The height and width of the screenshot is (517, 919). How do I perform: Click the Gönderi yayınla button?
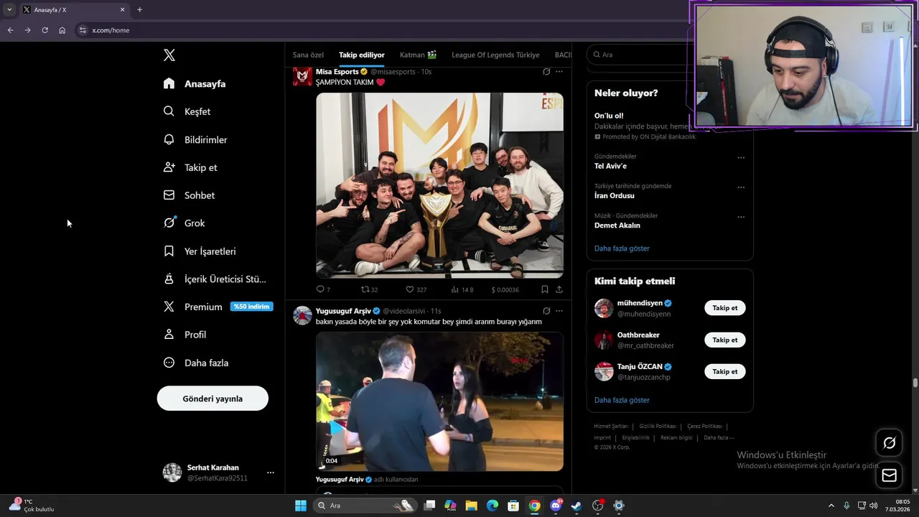[213, 399]
